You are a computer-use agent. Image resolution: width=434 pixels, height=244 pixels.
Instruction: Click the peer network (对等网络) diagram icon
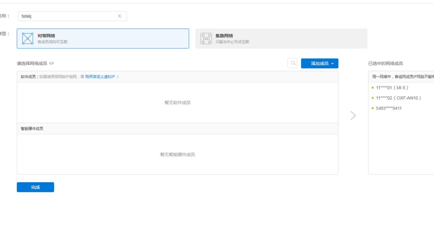tap(27, 39)
